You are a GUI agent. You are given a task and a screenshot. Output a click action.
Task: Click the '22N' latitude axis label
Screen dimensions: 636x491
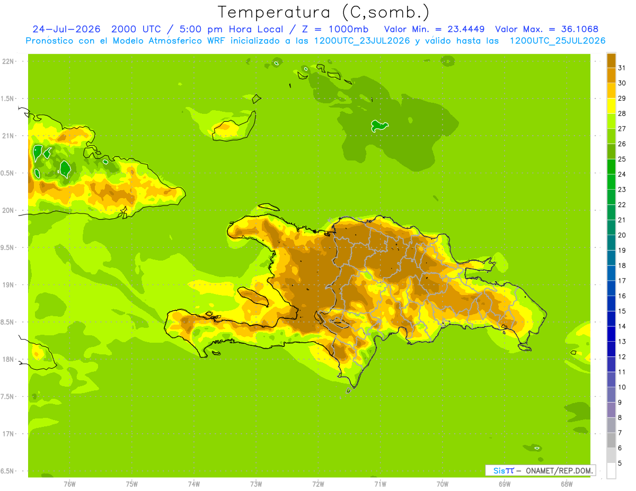8,61
